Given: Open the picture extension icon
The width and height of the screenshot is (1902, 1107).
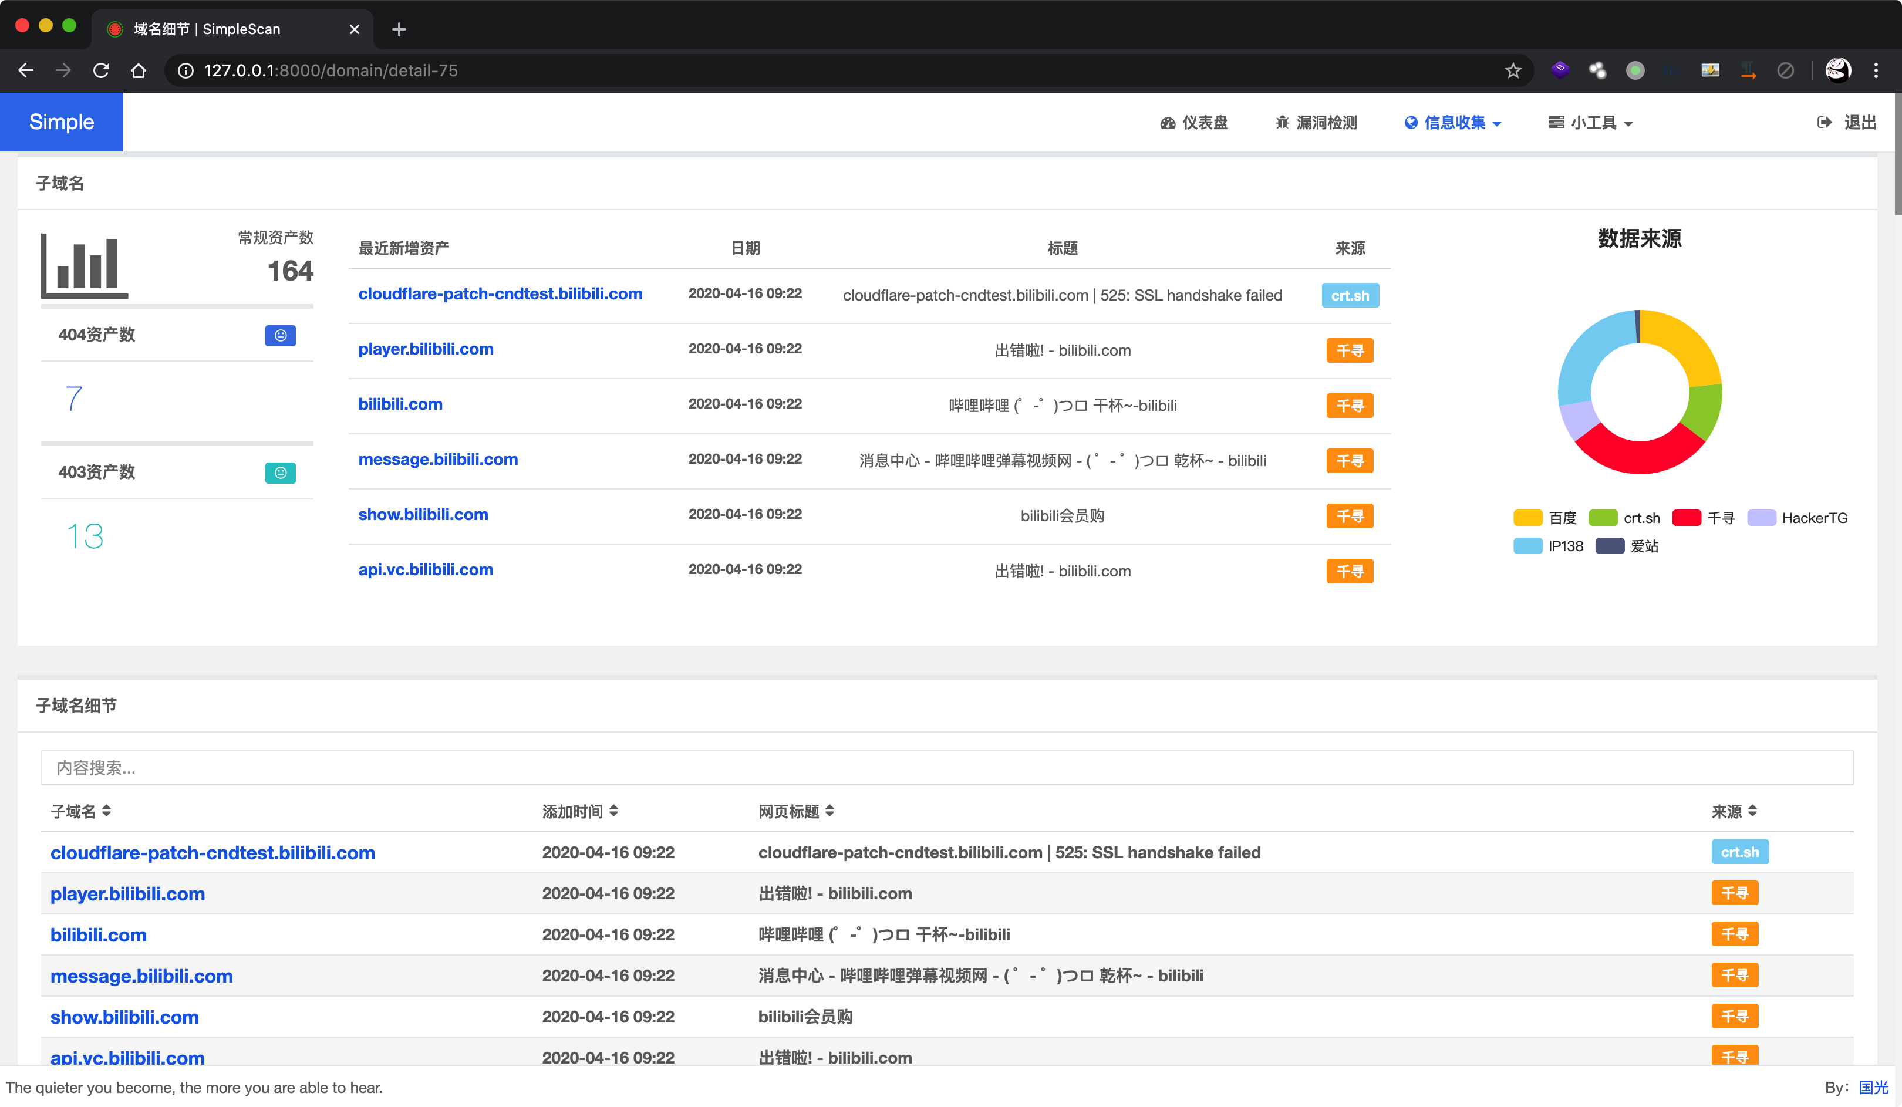Looking at the screenshot, I should point(1710,70).
